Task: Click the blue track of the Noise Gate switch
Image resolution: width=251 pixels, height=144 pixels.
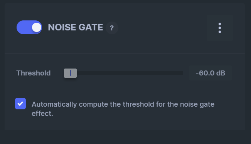Action: 24,27
